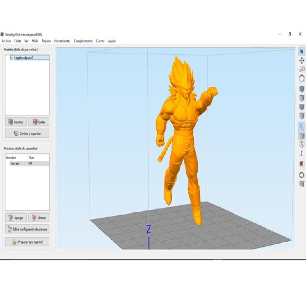The image size is (306, 306).
Task: Open the Cuenta menu
Action: click(100, 41)
